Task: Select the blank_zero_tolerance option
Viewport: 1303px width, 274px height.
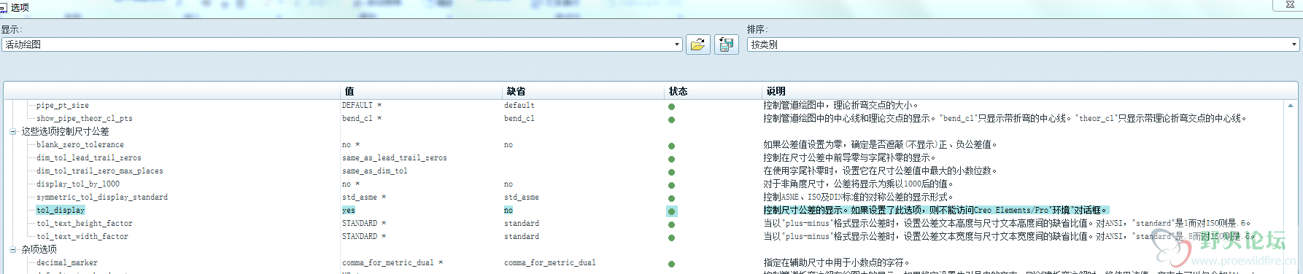Action: click(80, 145)
